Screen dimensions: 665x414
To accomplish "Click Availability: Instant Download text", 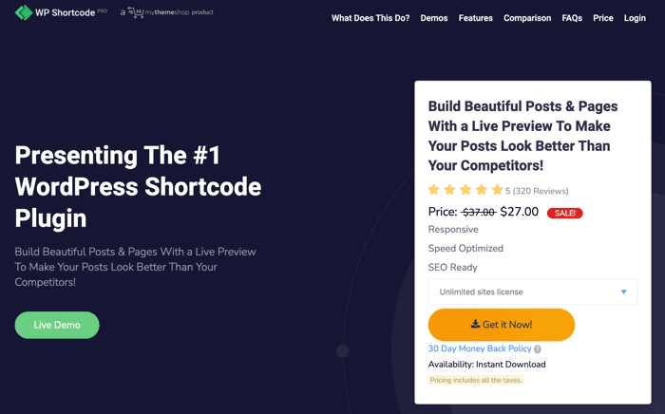I will [486, 365].
